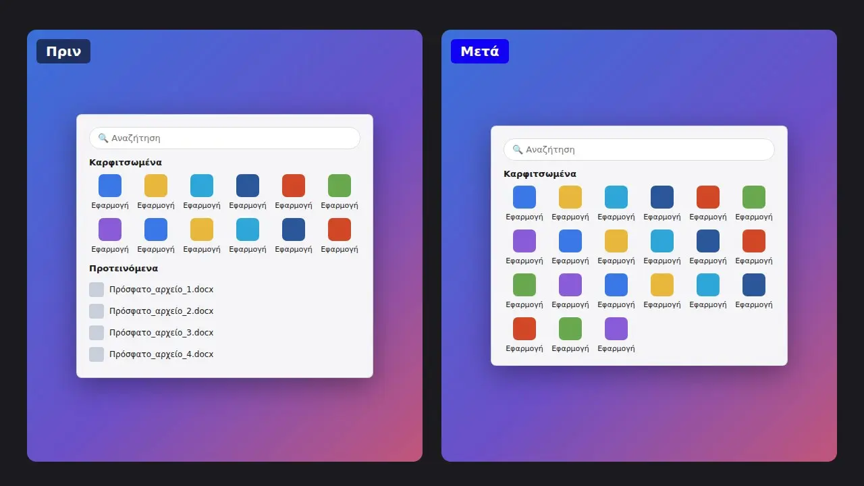Viewport: 864px width, 486px height.
Task: Launch second-row cyan app in the Πριν panel
Action: [248, 230]
